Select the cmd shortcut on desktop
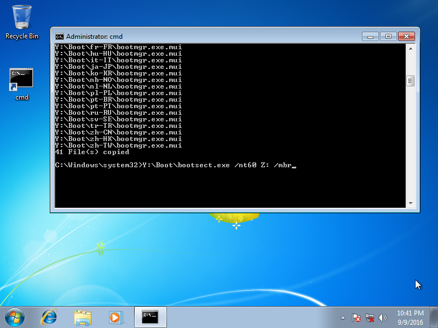The height and width of the screenshot is (328, 438). click(x=22, y=84)
